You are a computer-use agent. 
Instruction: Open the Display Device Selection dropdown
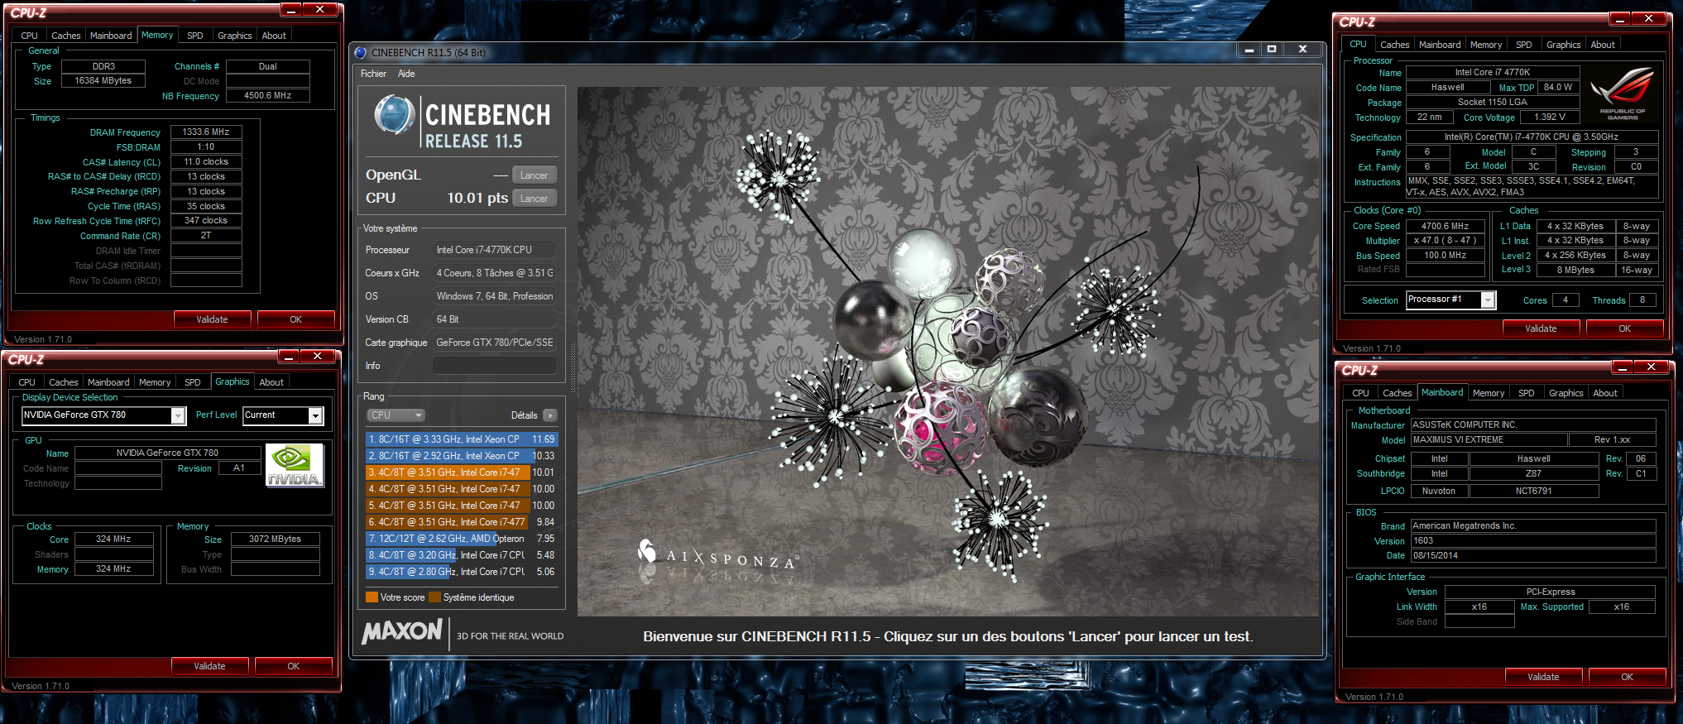[178, 415]
